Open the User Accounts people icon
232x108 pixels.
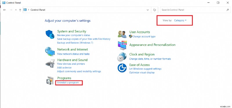[x=122, y=34]
